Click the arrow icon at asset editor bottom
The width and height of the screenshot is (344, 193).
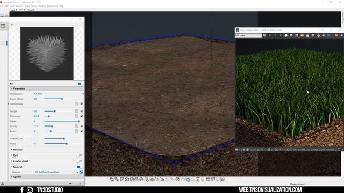tap(70, 183)
